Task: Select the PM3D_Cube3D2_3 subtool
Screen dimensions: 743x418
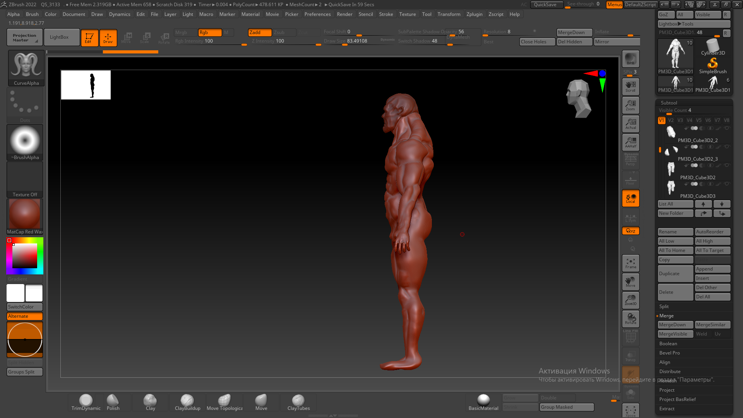Action: 697,159
